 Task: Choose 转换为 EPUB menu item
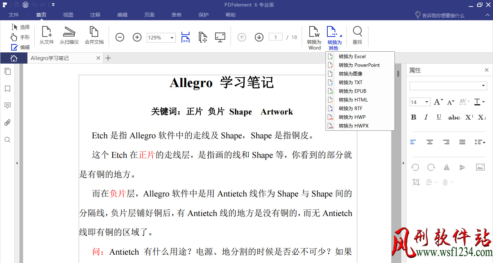pos(360,91)
